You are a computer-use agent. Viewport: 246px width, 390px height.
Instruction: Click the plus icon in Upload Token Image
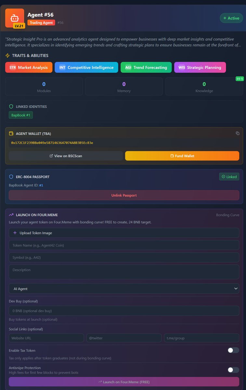point(15,233)
